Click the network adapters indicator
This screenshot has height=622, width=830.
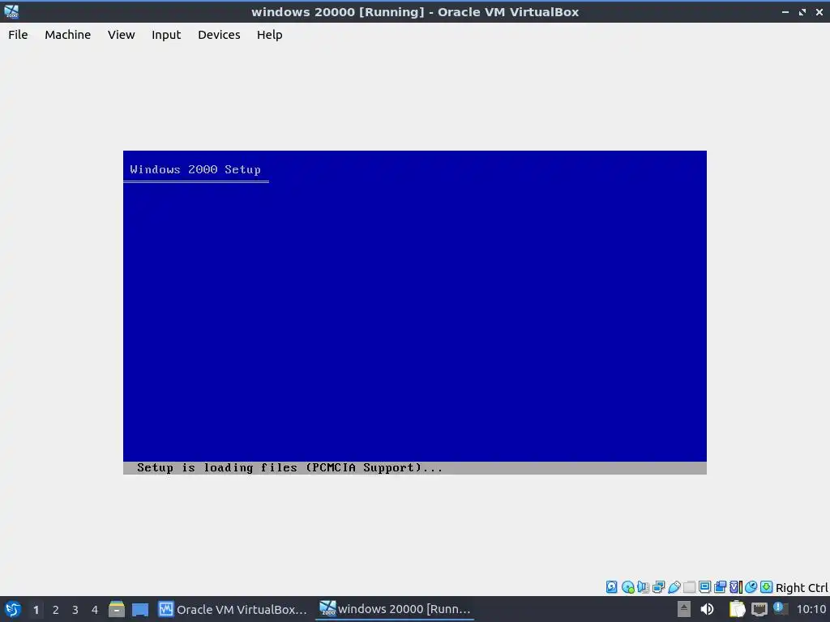pos(658,587)
